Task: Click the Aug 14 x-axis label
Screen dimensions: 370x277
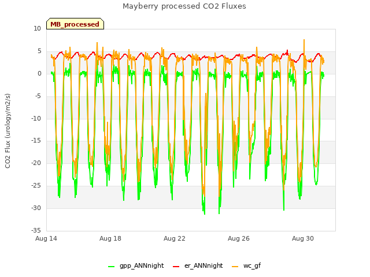Action: click(46, 238)
